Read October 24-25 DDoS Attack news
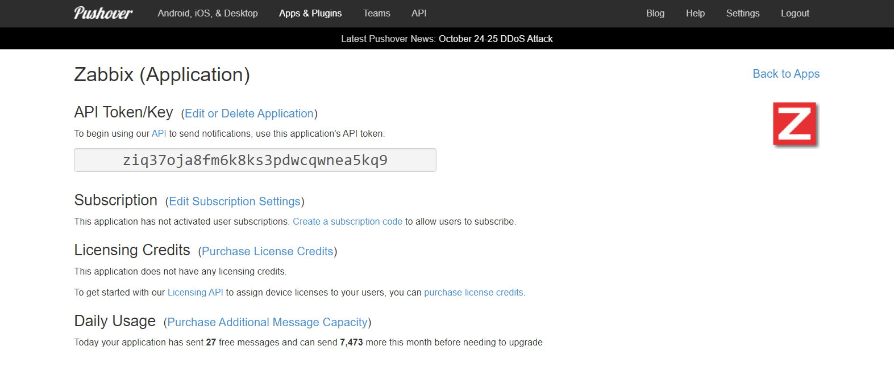894x367 pixels. [x=496, y=39]
